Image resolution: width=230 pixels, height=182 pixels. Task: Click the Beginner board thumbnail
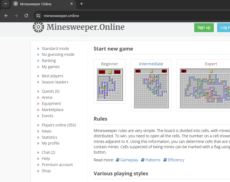click(110, 84)
